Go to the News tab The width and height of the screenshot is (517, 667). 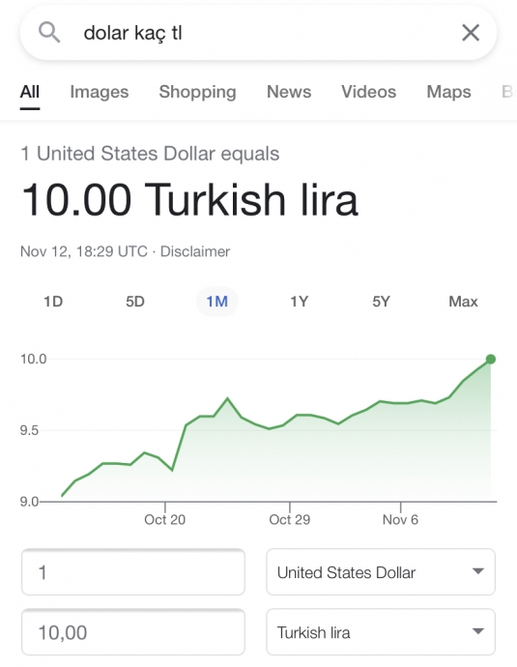coord(289,92)
